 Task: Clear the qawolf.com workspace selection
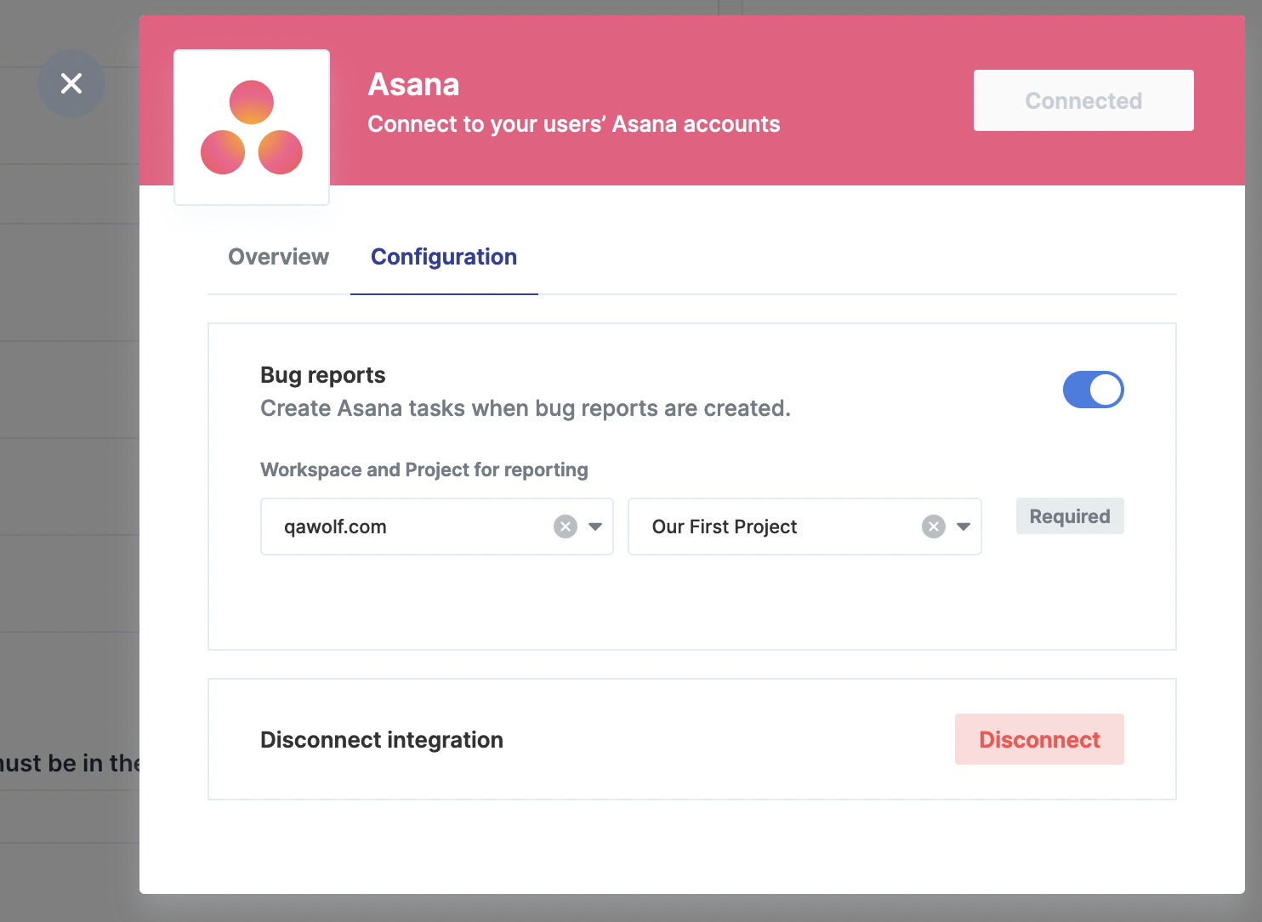coord(566,526)
